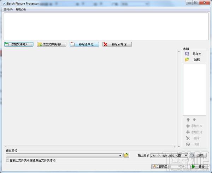Click the 添加文本 plus icon
This screenshot has width=212, height=173.
click(188, 126)
